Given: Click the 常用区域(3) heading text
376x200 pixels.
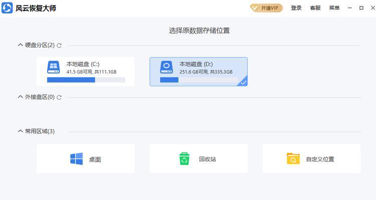Looking at the screenshot, I should 40,131.
